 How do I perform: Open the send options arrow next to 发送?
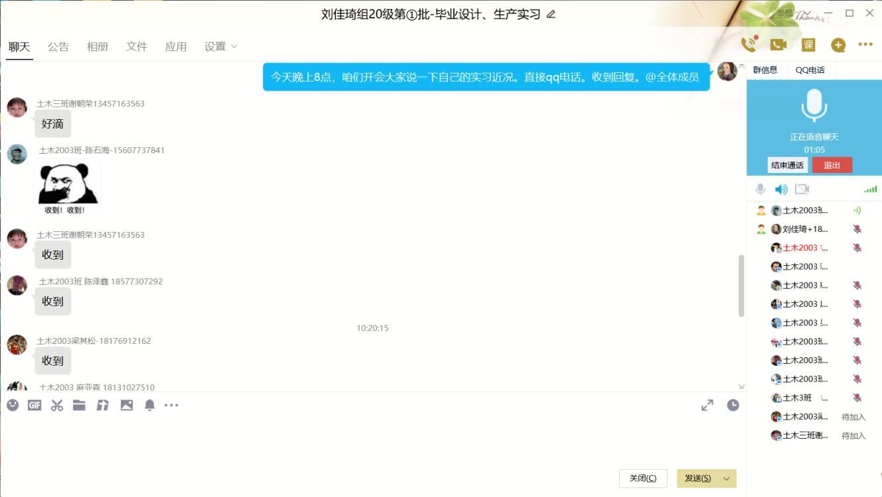coord(727,478)
